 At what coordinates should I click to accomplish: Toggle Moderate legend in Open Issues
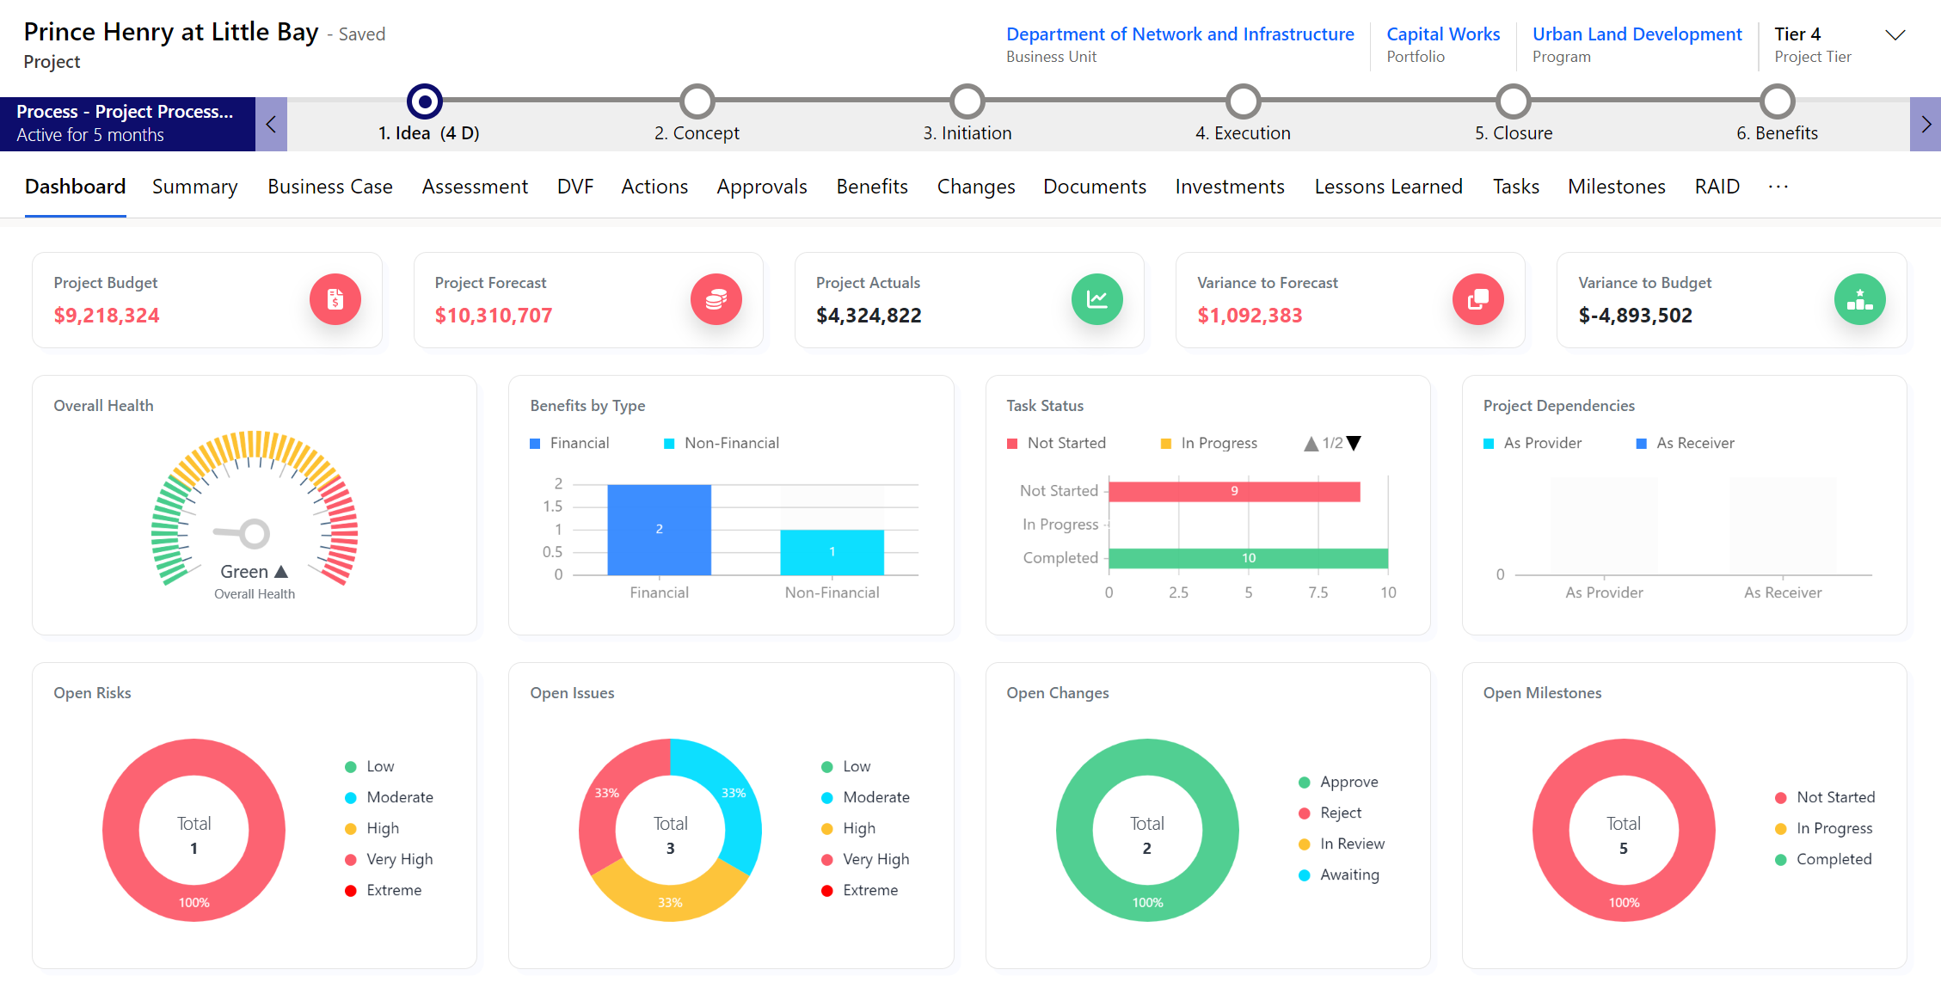[x=866, y=797]
